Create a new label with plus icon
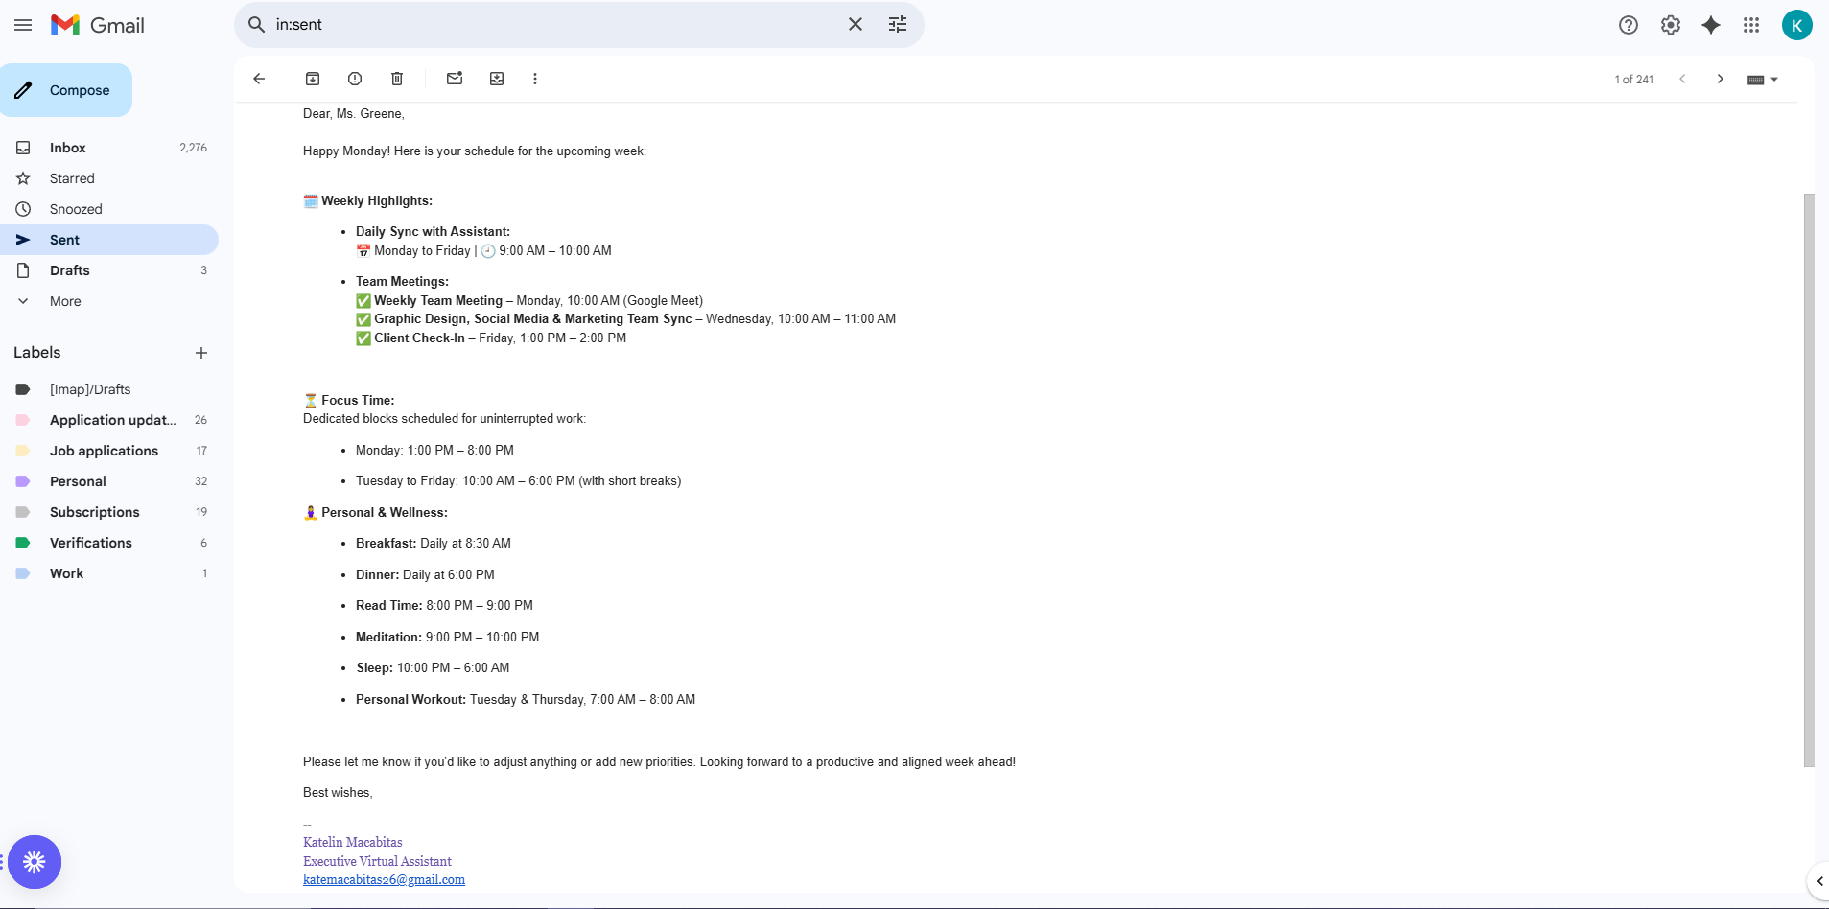Image resolution: width=1829 pixels, height=909 pixels. point(201,353)
